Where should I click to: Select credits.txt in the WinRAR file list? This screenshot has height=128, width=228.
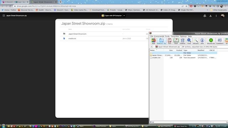[x=156, y=58]
